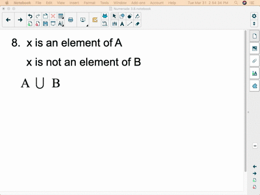This screenshot has width=260, height=195.
Task: Click the user avatar in the menu bar
Action: (244, 3)
